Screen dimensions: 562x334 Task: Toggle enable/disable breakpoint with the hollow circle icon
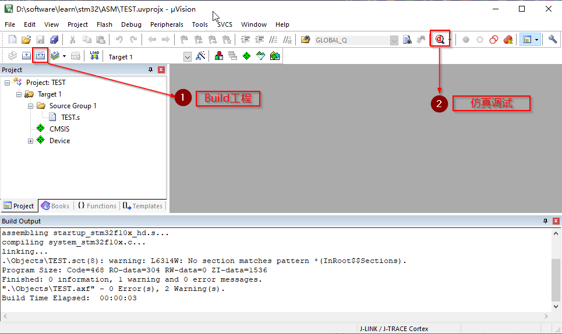point(479,40)
